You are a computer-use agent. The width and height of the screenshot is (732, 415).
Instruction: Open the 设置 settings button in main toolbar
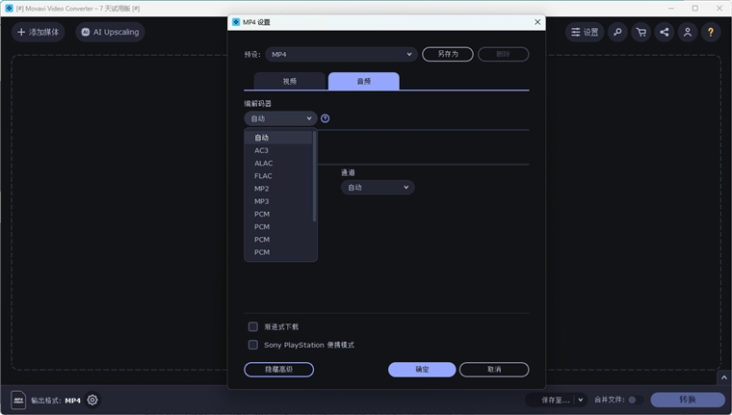(x=585, y=32)
